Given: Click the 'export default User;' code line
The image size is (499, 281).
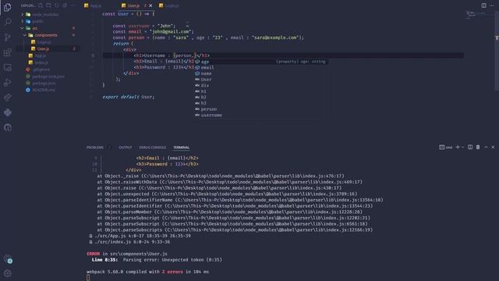Looking at the screenshot, I should pos(128,97).
